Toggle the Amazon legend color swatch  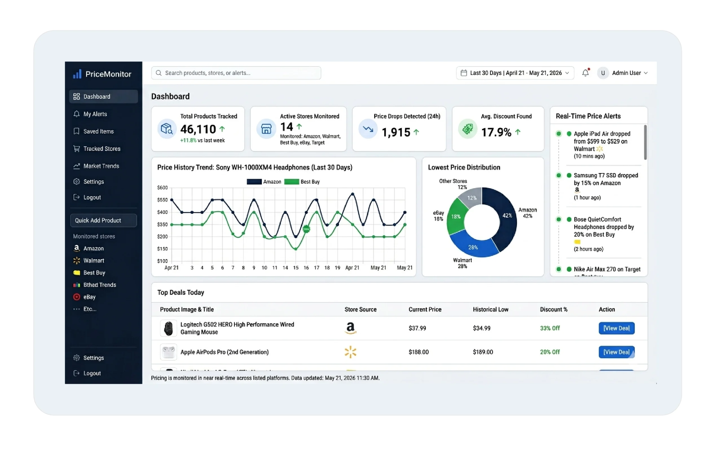pos(254,181)
